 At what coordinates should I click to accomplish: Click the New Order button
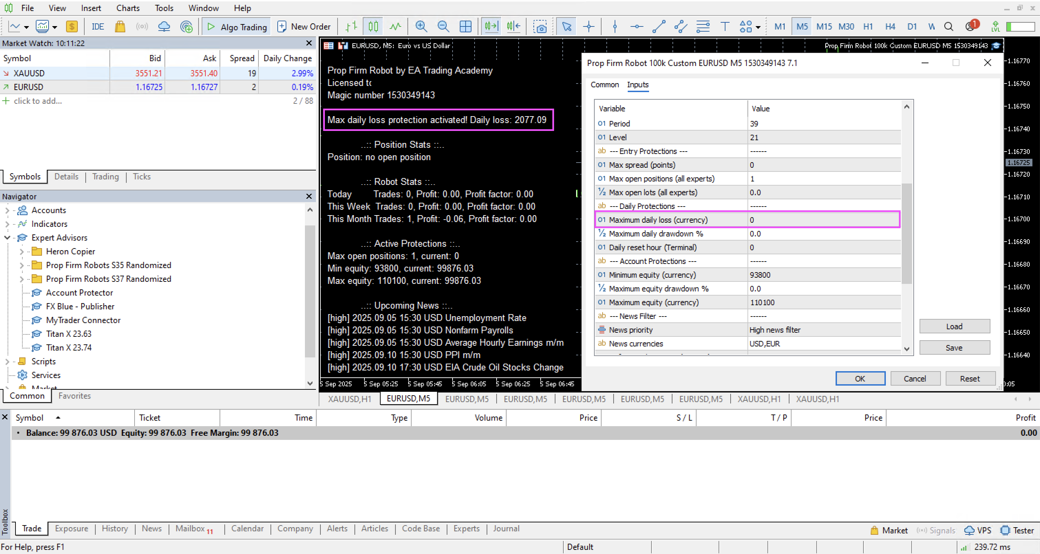(x=304, y=26)
